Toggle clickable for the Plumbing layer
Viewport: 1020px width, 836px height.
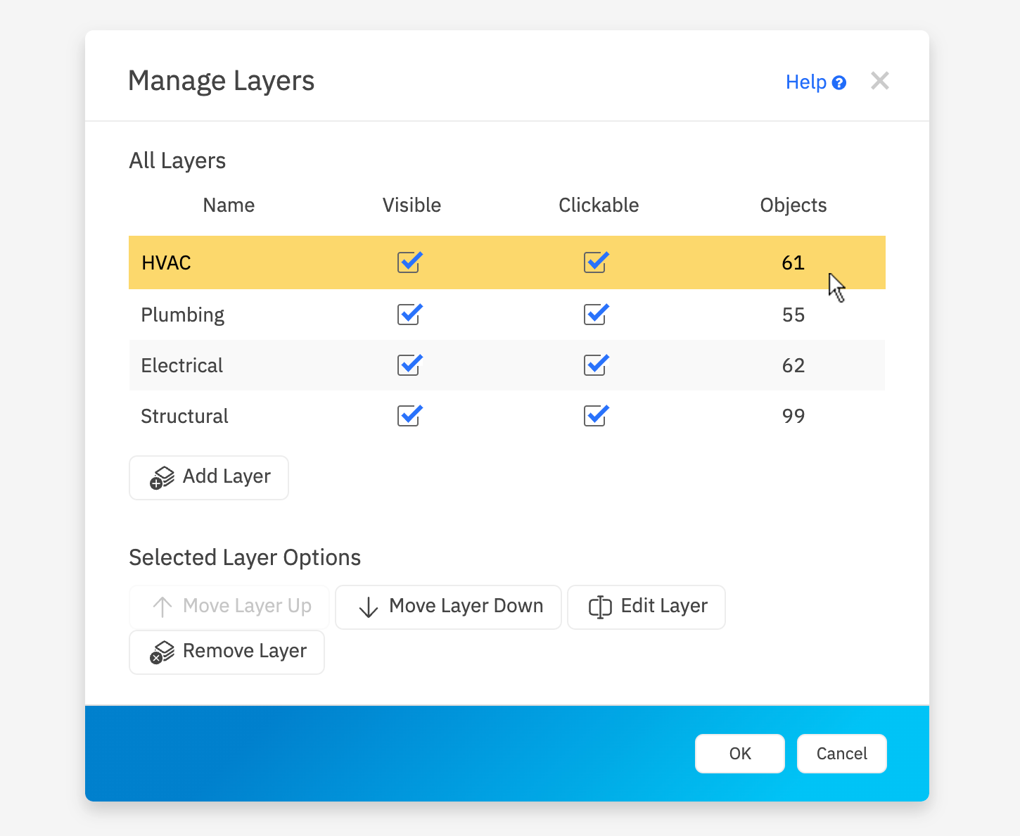pos(596,315)
